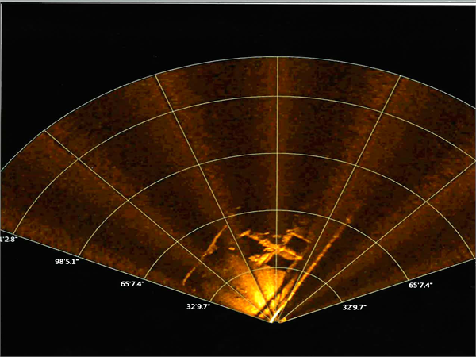Viewport: 476px width, 357px height.
Task: Select the 65'7.4" label beside 98'5.1"
Action: pos(132,285)
